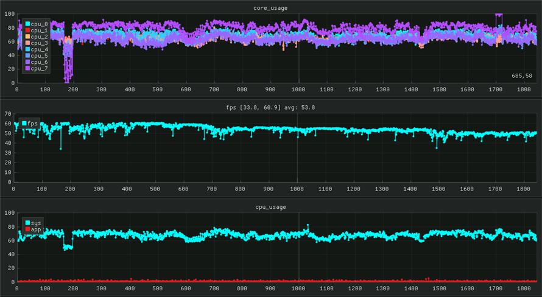
Task: Click the core_usage chart title
Action: click(x=271, y=8)
